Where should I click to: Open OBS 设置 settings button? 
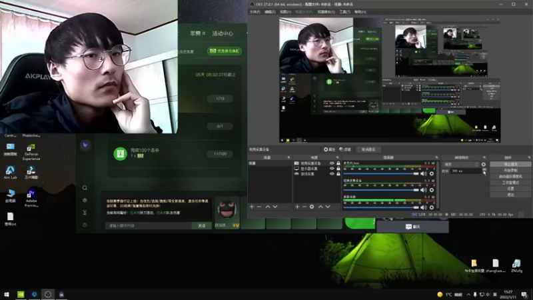(x=510, y=189)
